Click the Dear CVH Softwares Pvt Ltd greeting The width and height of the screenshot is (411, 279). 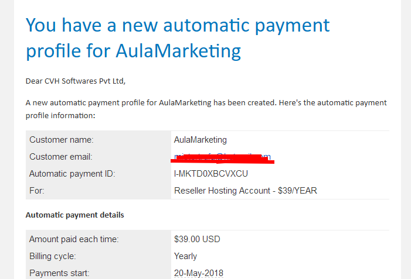76,81
